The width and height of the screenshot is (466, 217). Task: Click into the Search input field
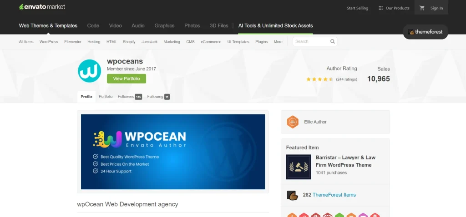pyautogui.click(x=311, y=41)
